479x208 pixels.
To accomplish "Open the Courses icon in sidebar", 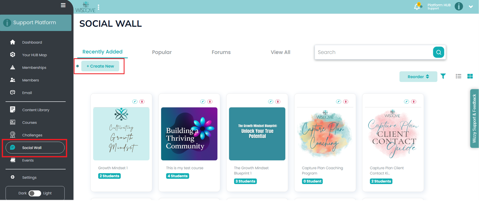I will (x=13, y=122).
